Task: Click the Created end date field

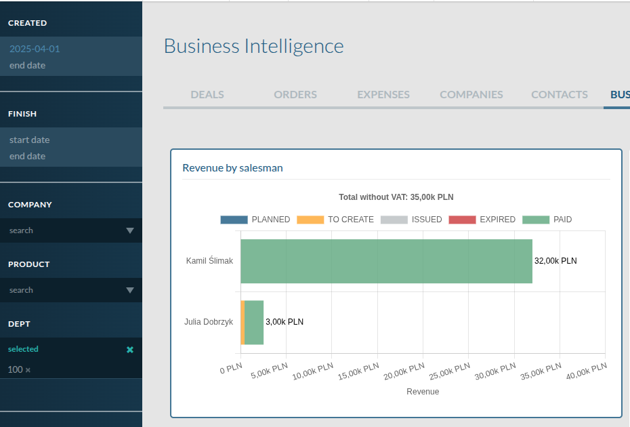Action: (28, 65)
